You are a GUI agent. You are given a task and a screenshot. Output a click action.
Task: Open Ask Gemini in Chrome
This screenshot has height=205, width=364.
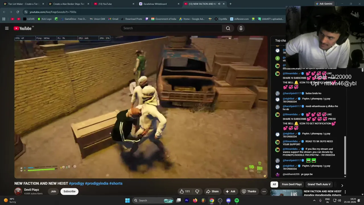(324, 4)
